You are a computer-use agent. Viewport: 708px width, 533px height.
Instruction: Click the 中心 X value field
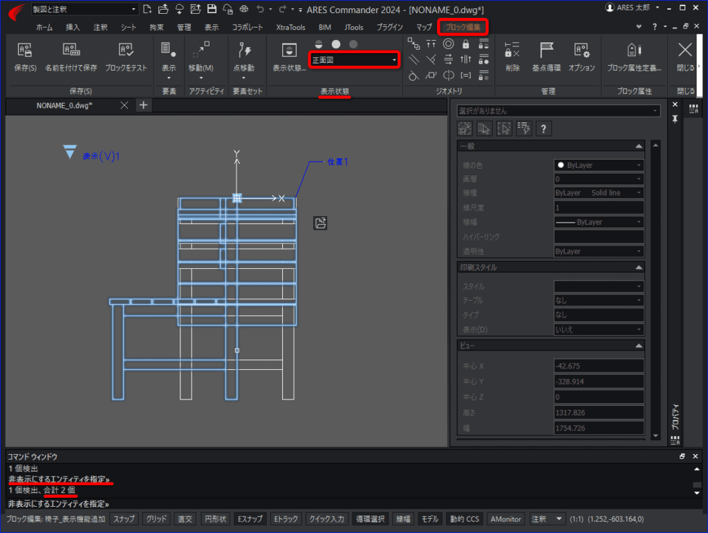coord(599,366)
